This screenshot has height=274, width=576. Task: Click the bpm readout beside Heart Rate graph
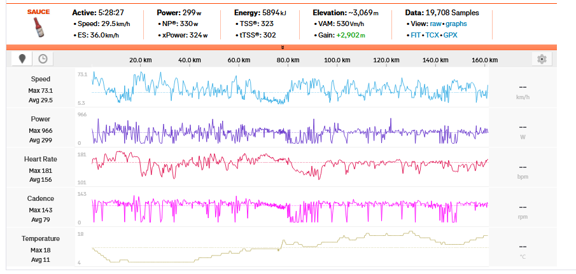(x=523, y=172)
